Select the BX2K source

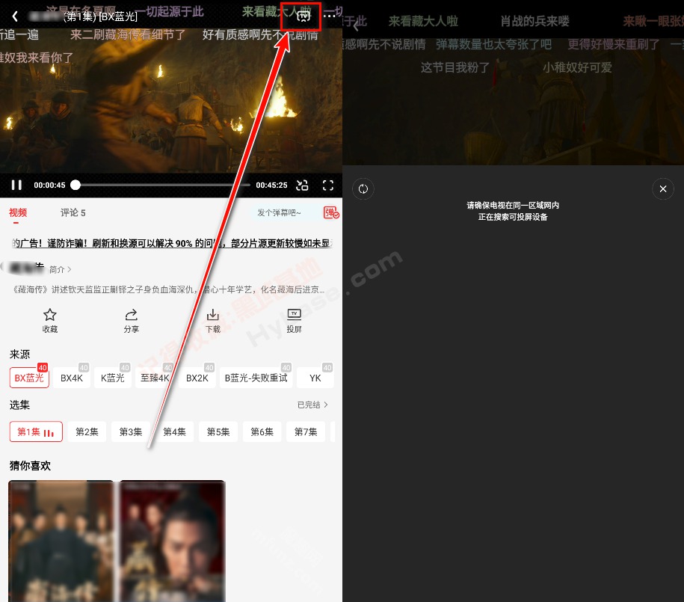point(197,378)
